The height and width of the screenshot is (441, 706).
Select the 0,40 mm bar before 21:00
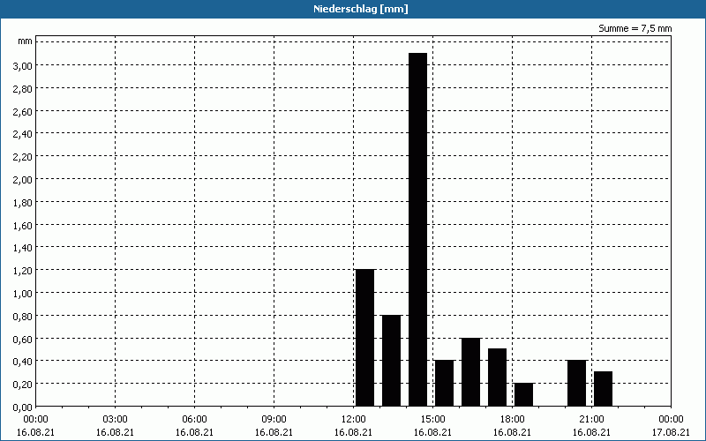click(577, 383)
